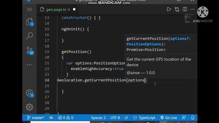Run the code with play button
The height and width of the screenshot is (123, 219).
(169, 9)
